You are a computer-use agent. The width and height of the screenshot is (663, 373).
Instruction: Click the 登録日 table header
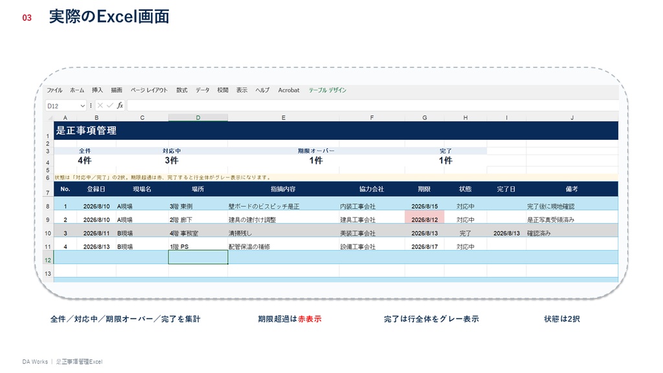[96, 189]
